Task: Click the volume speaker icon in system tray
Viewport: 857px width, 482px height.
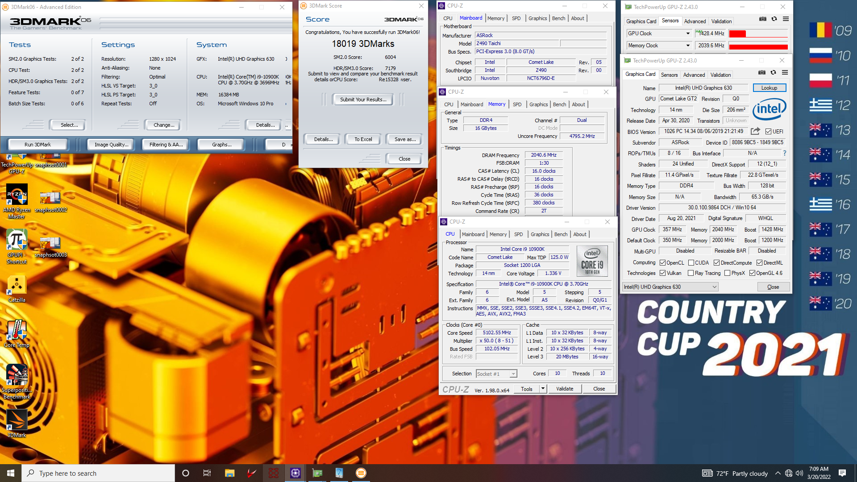Action: (x=799, y=473)
